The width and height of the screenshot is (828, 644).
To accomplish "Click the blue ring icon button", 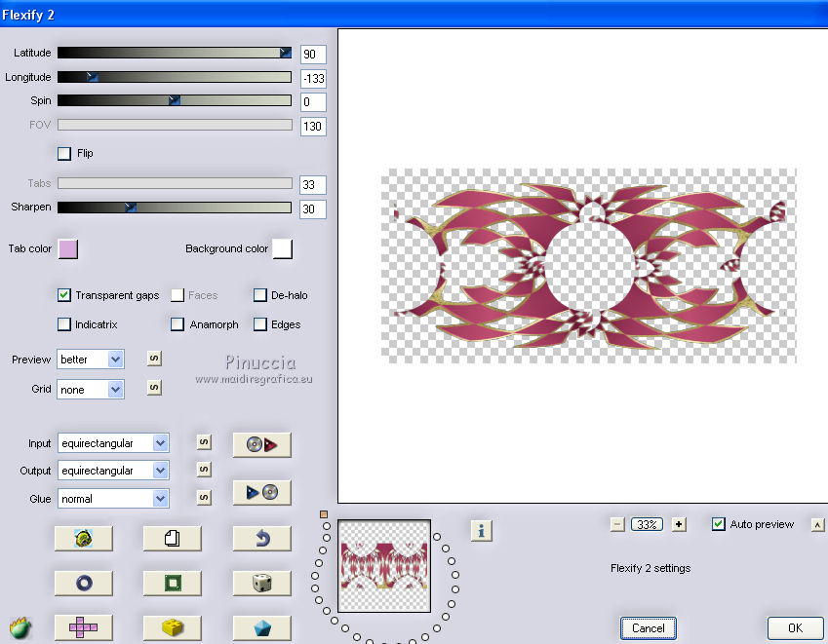I will pos(84,584).
